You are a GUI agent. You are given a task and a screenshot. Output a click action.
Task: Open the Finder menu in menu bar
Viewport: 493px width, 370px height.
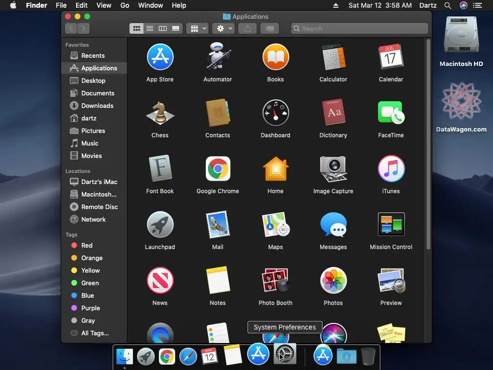37,5
